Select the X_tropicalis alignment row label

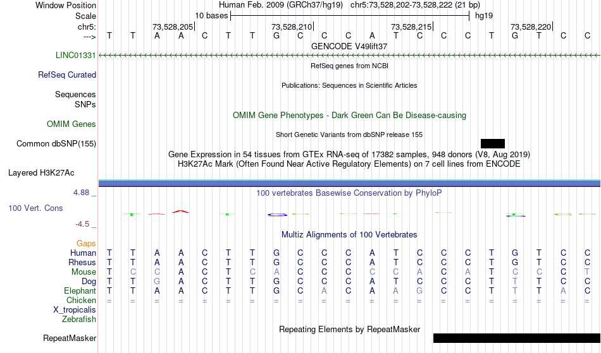tap(75, 310)
